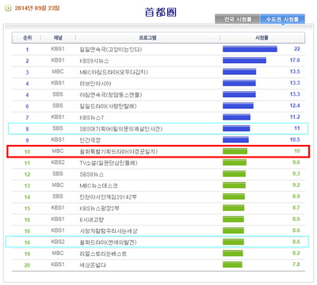Click the 2014년 09월 23일 date text
Viewport: 317px width, 285px height.
(37, 8)
